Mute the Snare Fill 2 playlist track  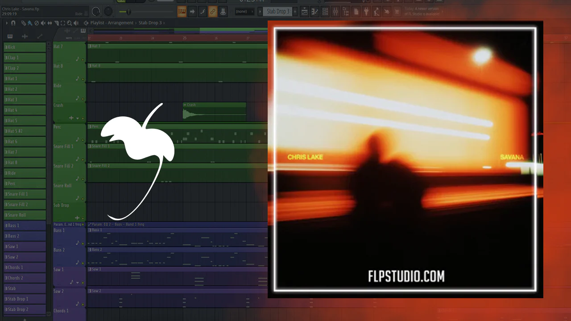[x=83, y=179]
